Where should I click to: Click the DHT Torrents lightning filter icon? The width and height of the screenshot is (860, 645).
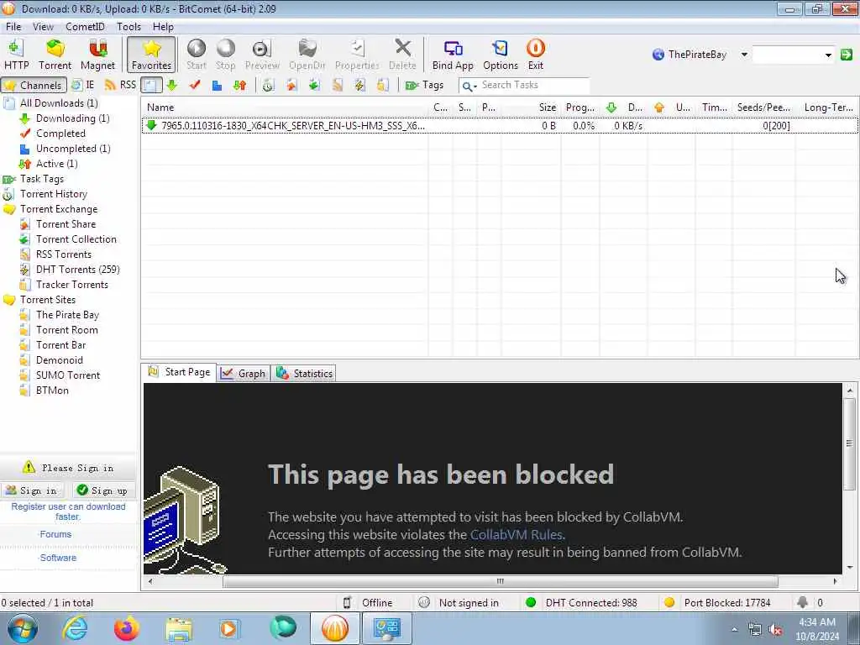click(359, 85)
